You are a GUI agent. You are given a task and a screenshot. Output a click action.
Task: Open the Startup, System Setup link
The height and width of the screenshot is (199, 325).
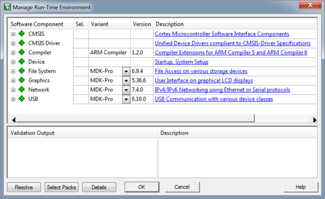click(182, 62)
